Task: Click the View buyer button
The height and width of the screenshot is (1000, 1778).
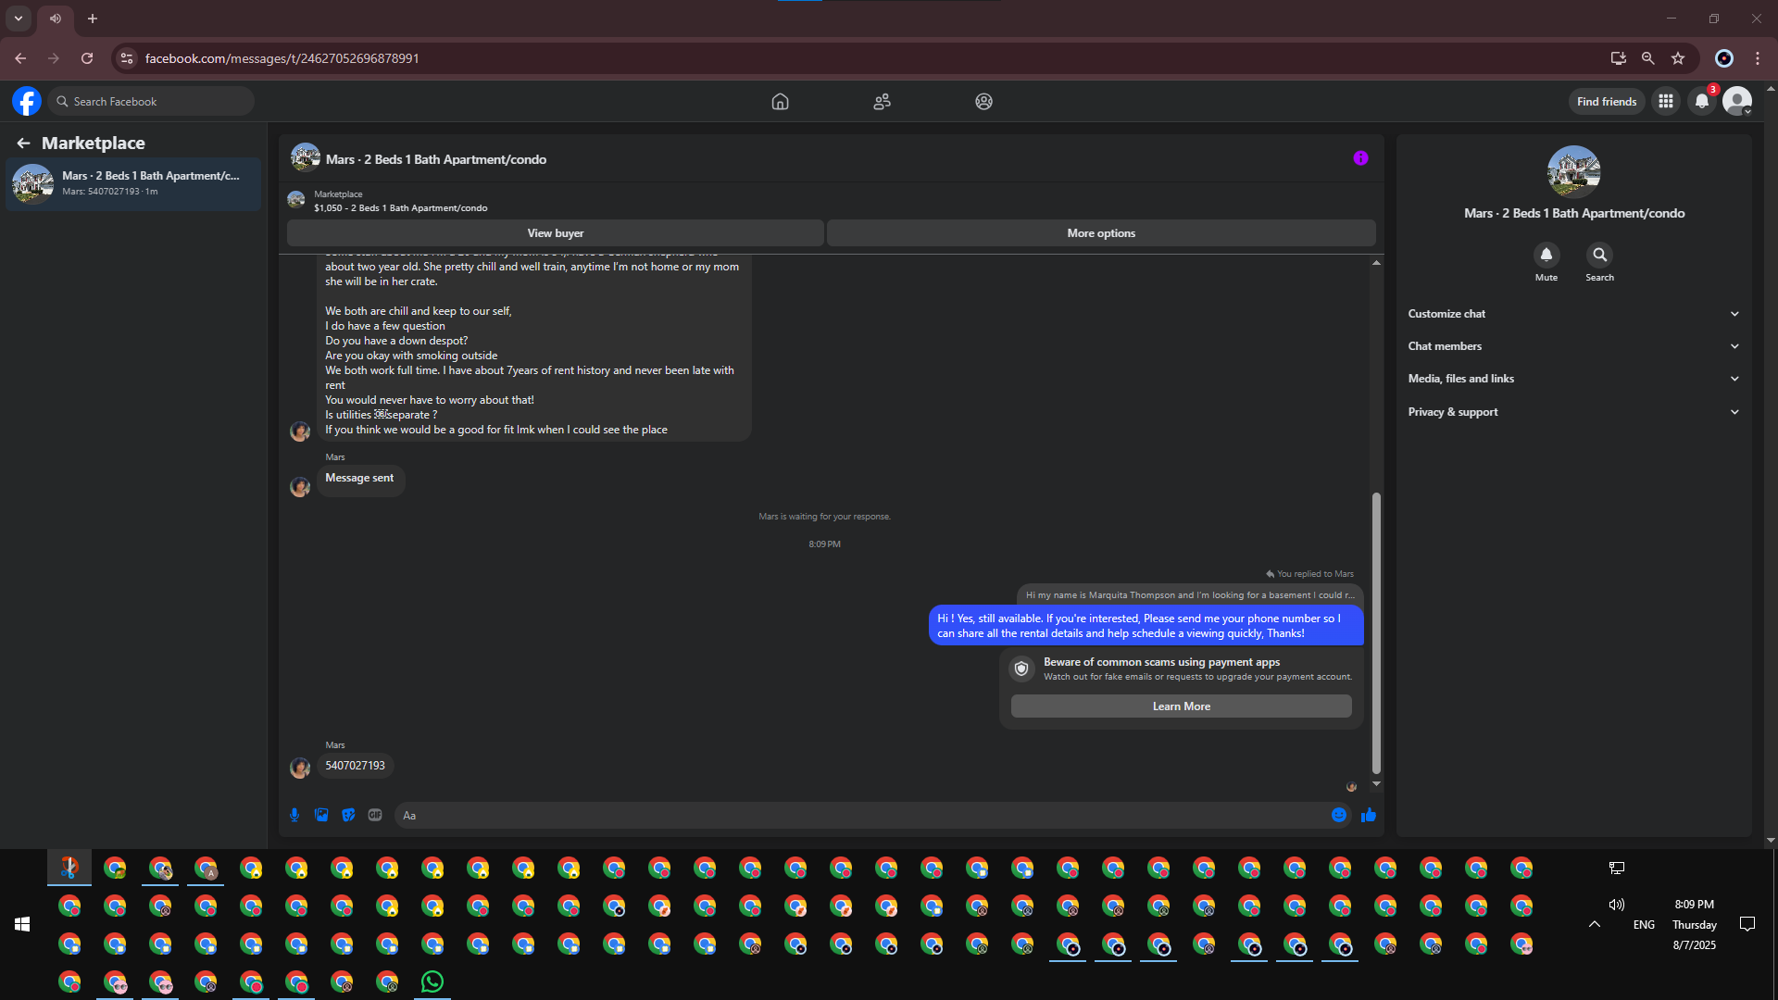Action: click(x=555, y=233)
